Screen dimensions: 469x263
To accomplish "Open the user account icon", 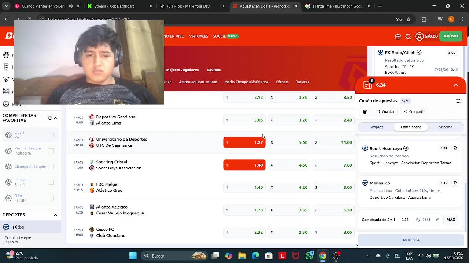I will [419, 36].
